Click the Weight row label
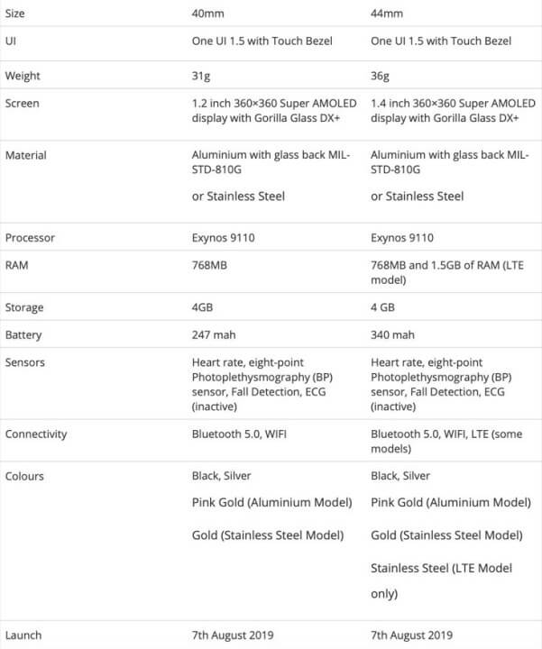This screenshot has height=649, width=542. [23, 76]
